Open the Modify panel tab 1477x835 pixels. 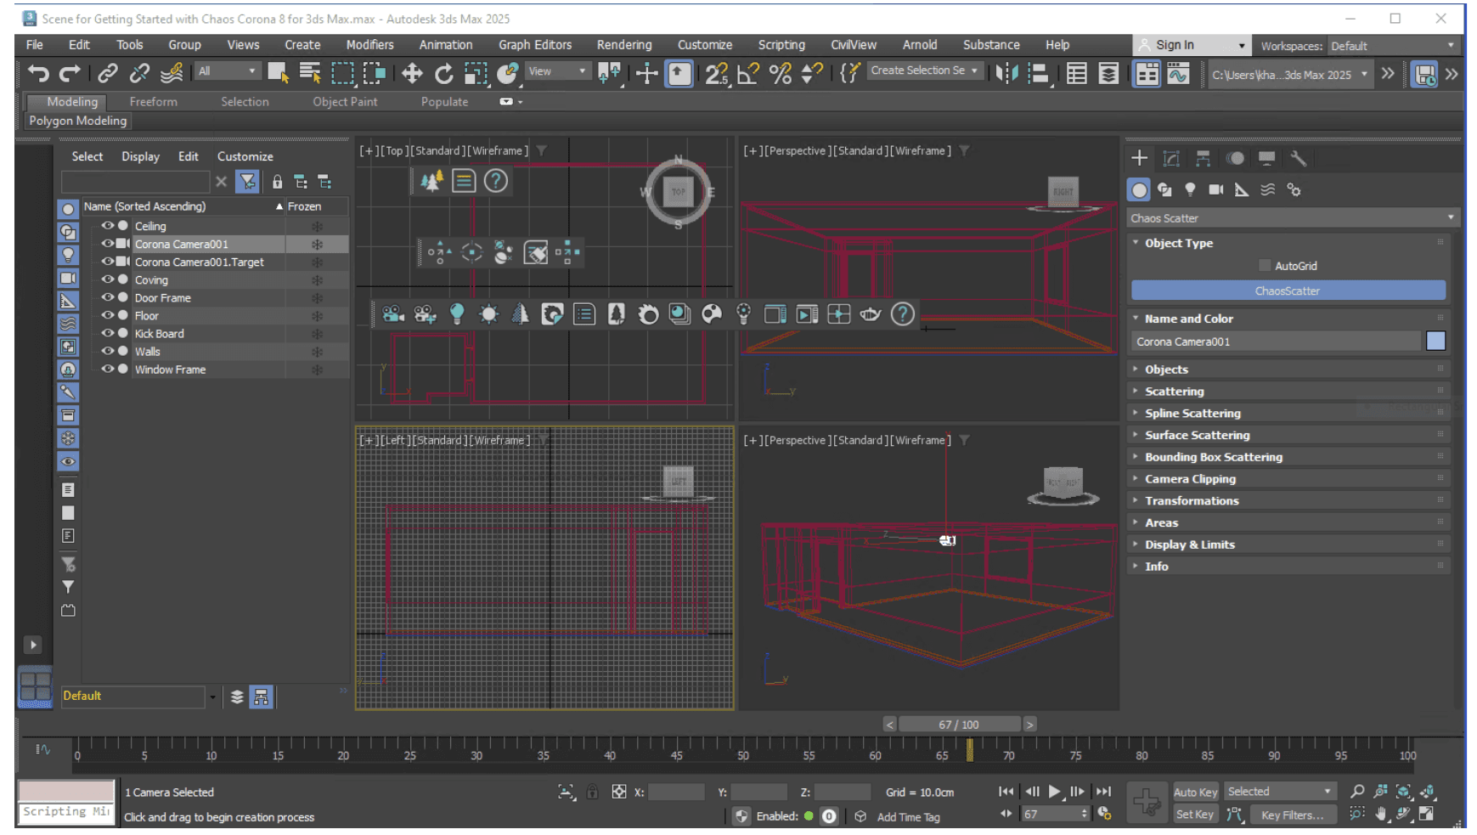[x=1171, y=159]
